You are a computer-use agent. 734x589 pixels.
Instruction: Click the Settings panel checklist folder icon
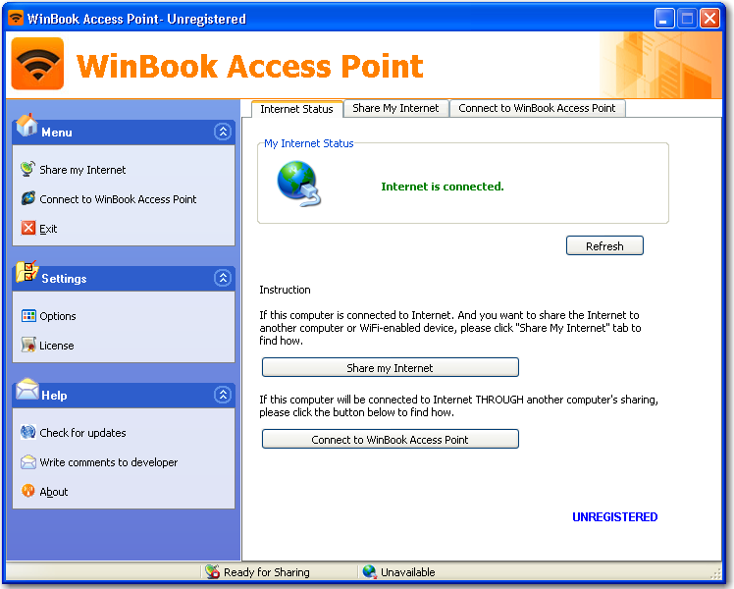27,272
